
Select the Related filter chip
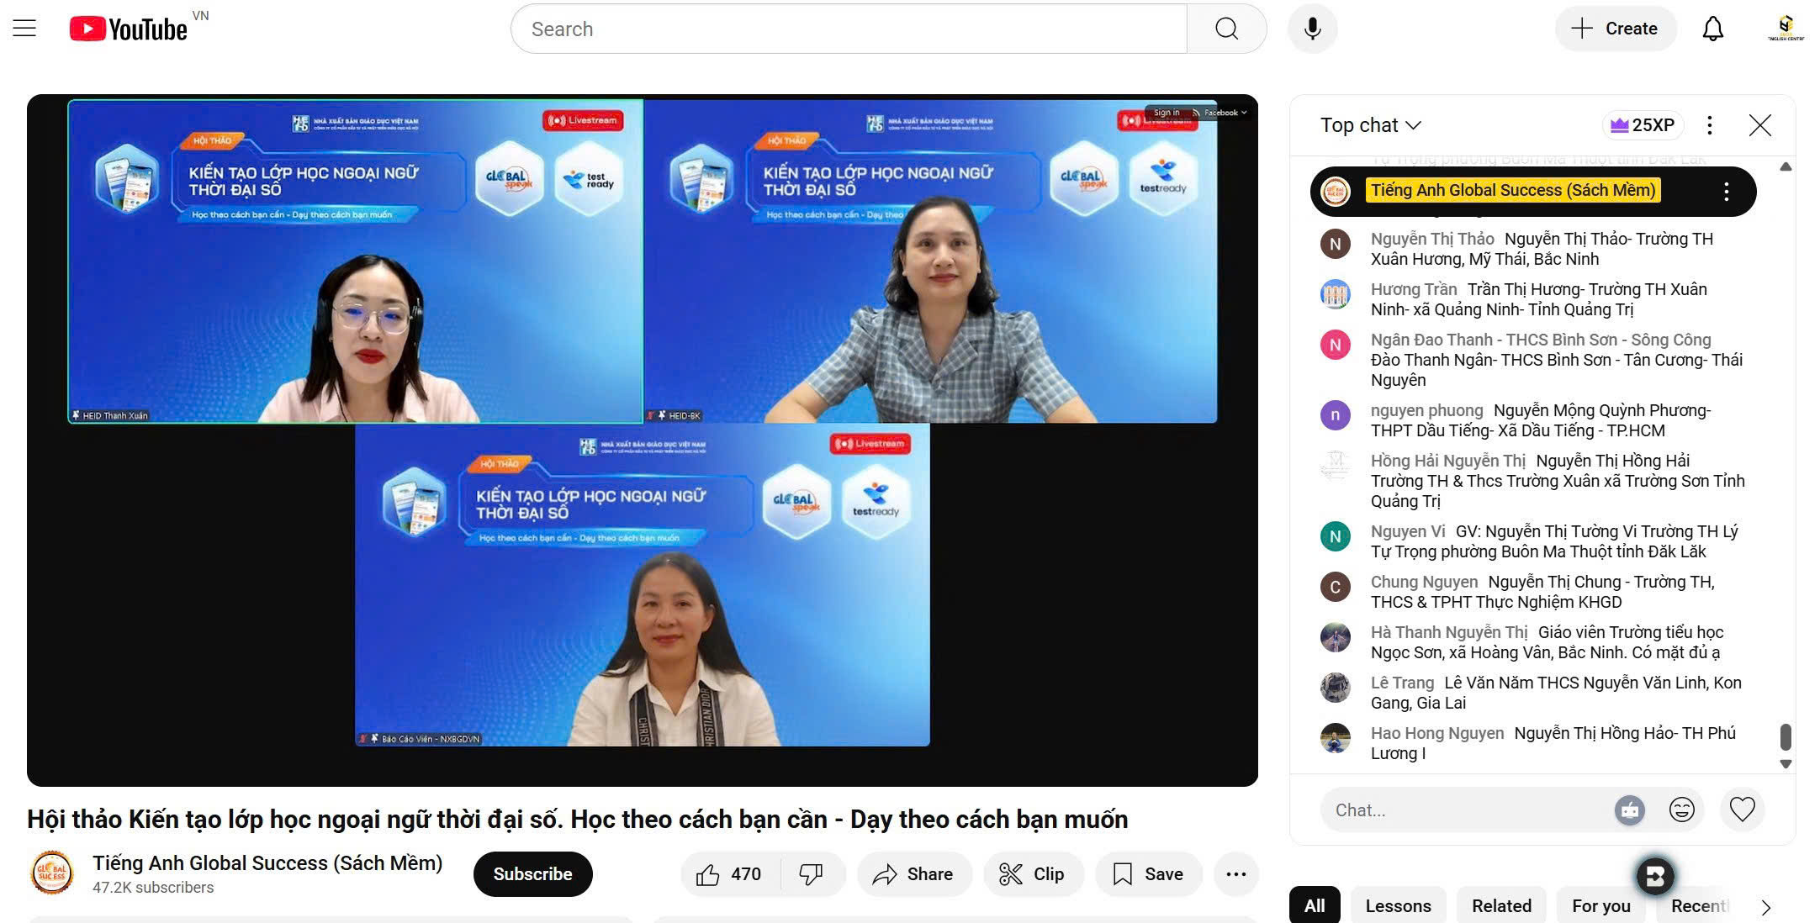coord(1501,906)
